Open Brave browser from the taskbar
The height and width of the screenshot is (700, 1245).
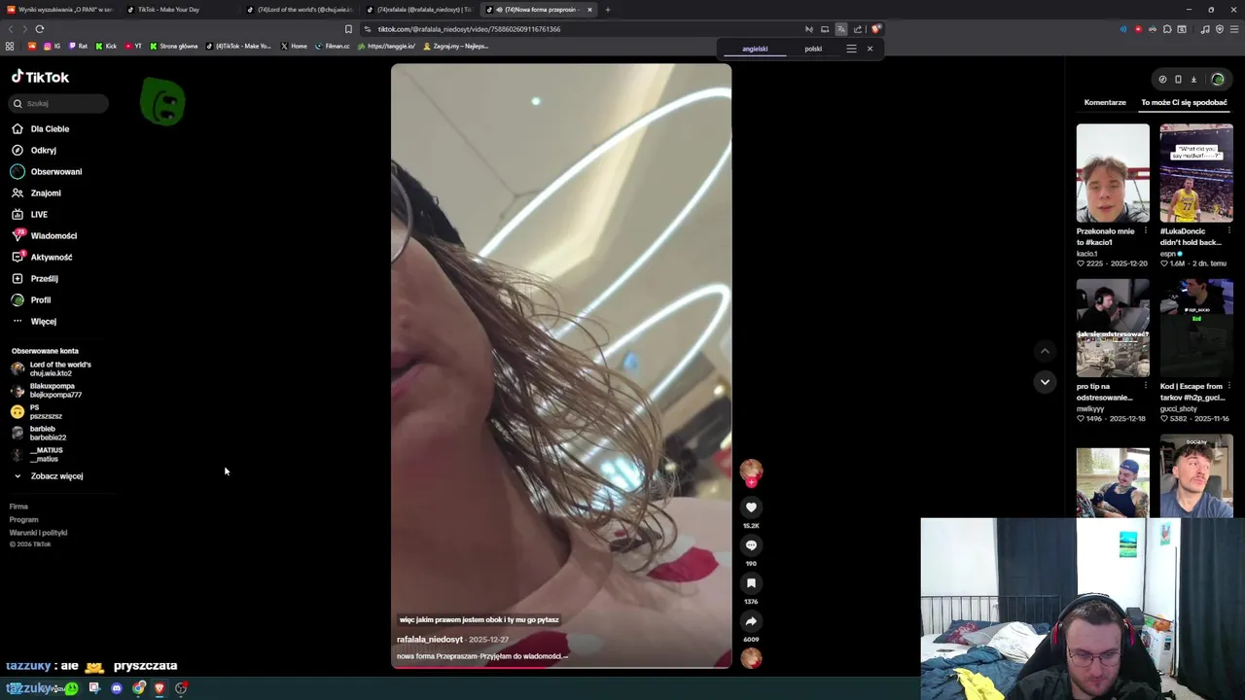[x=160, y=688]
